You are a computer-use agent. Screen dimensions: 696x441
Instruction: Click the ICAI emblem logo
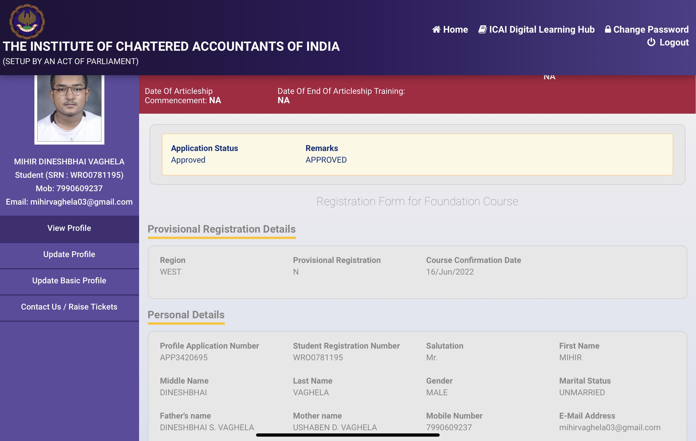(x=27, y=22)
